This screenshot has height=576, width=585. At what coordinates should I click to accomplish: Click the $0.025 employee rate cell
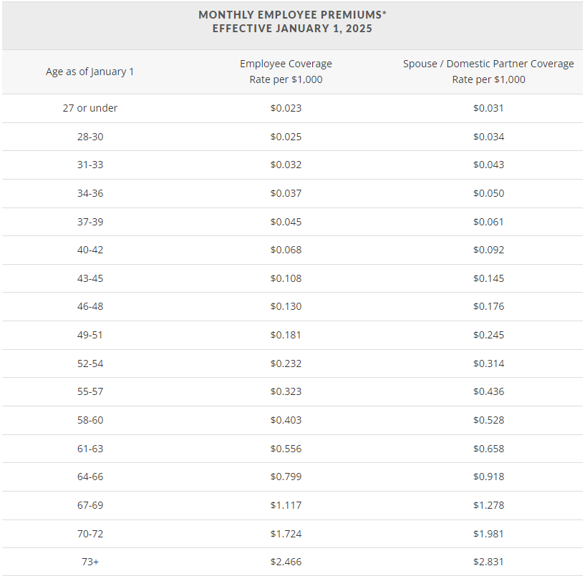(x=286, y=137)
